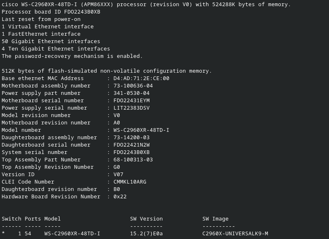This screenshot has width=329, height=239.
Task: Click the "50 Gigabit Ethernet interfaces" line
Action: point(51,41)
